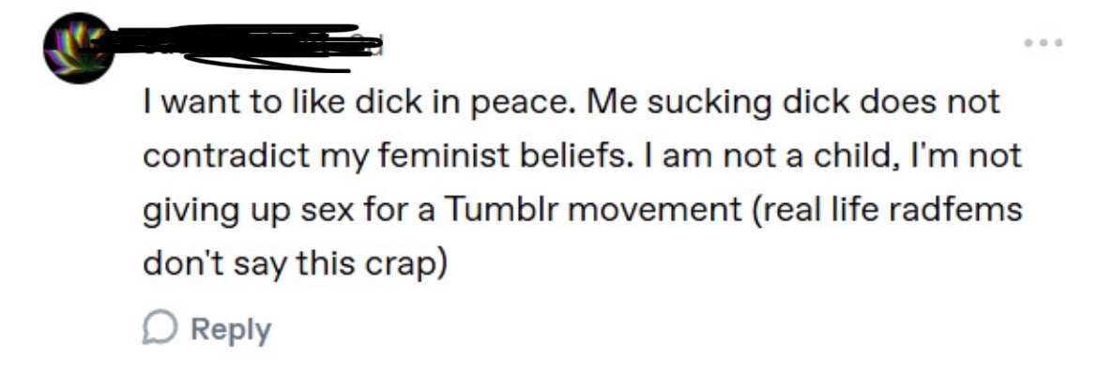The width and height of the screenshot is (1098, 371).
Task: Open the three-dot more options menu
Action: [1044, 43]
